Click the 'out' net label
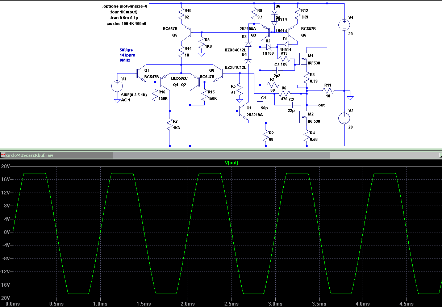442x307 pixels. pyautogui.click(x=321, y=105)
